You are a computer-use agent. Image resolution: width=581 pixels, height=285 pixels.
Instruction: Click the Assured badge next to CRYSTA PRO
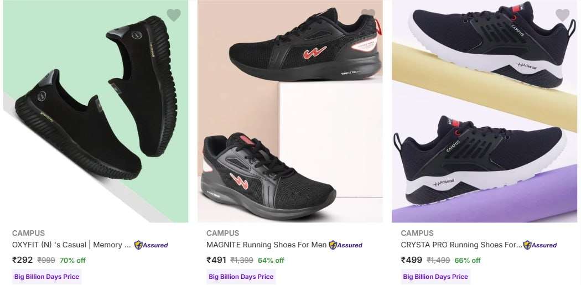[539, 245]
